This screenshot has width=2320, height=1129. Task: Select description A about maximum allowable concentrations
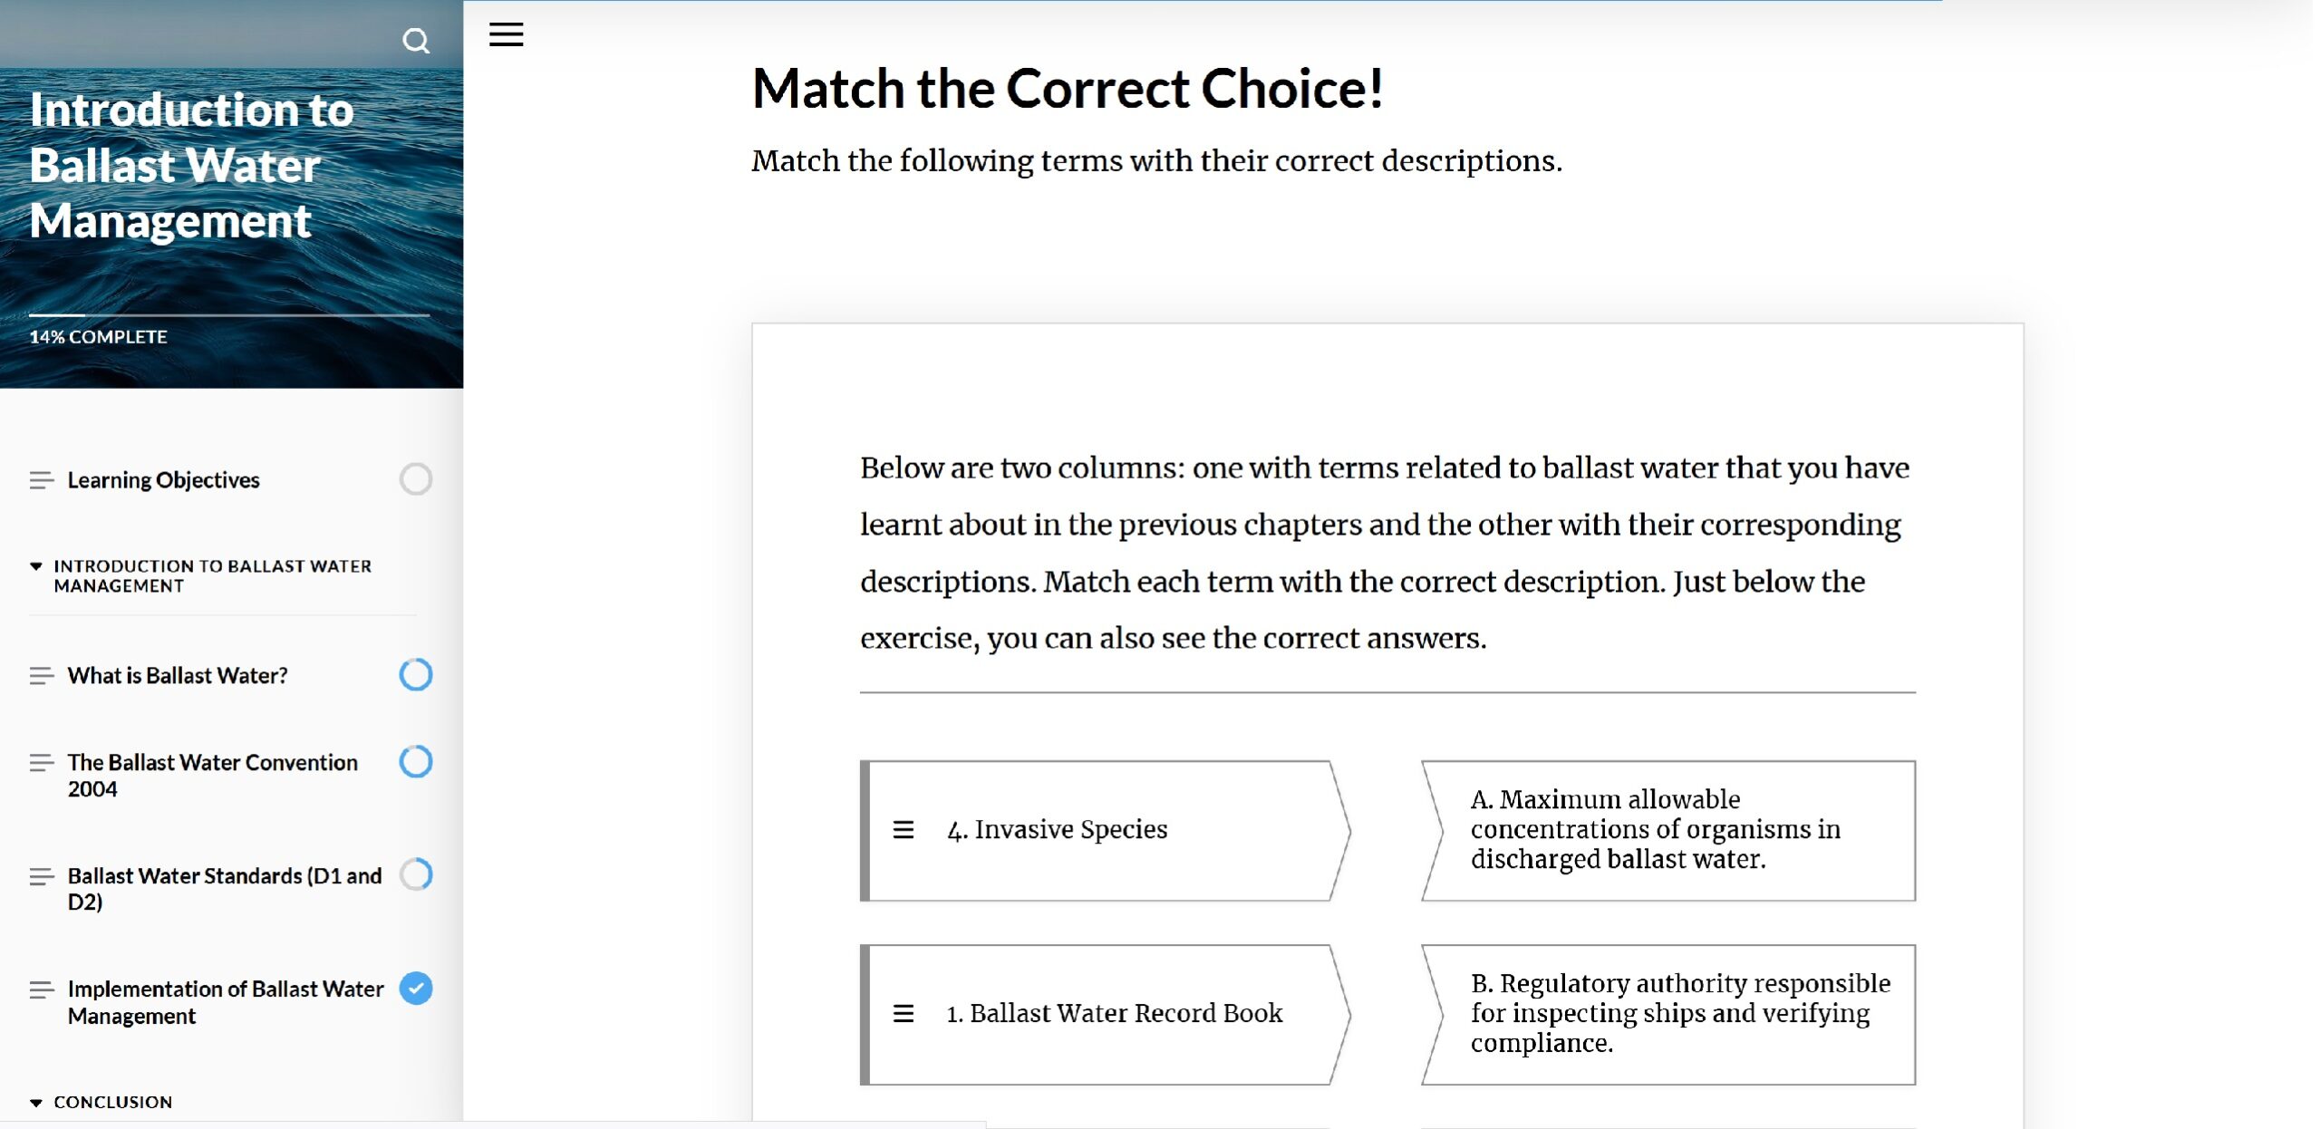(x=1668, y=830)
